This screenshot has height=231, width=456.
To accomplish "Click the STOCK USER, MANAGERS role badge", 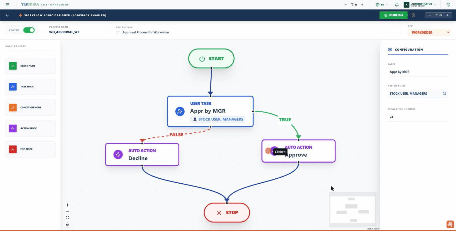I will tap(218, 119).
